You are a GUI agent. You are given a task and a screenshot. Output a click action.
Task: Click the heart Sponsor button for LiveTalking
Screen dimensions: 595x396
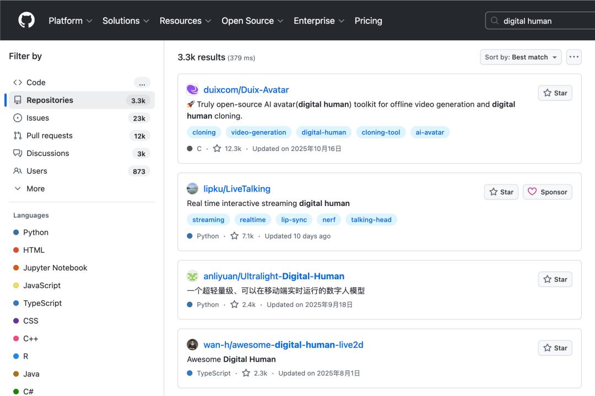(547, 192)
